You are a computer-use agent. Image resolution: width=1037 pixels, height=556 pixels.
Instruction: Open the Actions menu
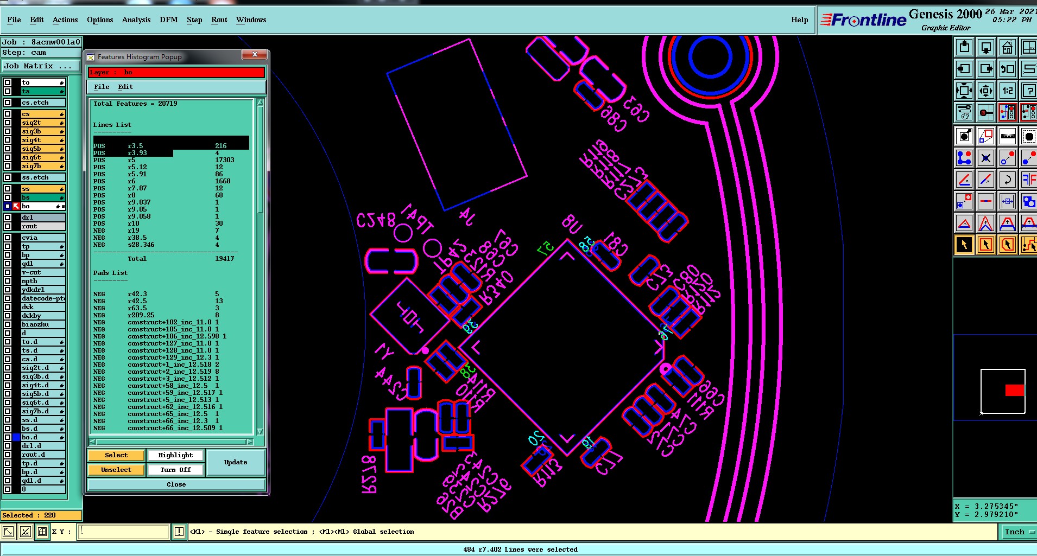[x=65, y=20]
